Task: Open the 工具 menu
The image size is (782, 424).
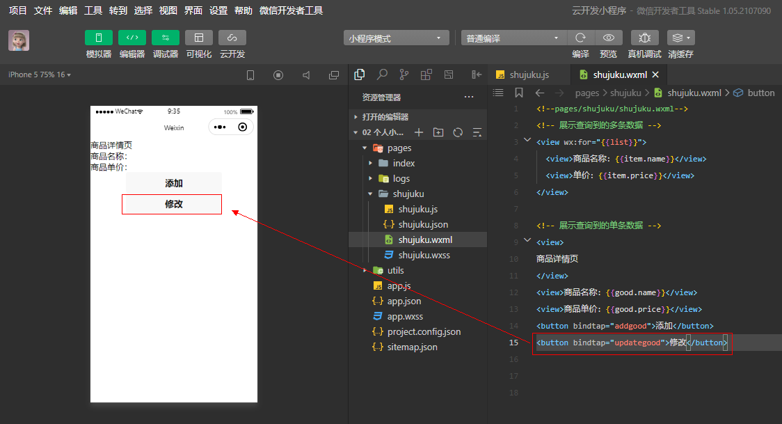Action: pos(93,10)
